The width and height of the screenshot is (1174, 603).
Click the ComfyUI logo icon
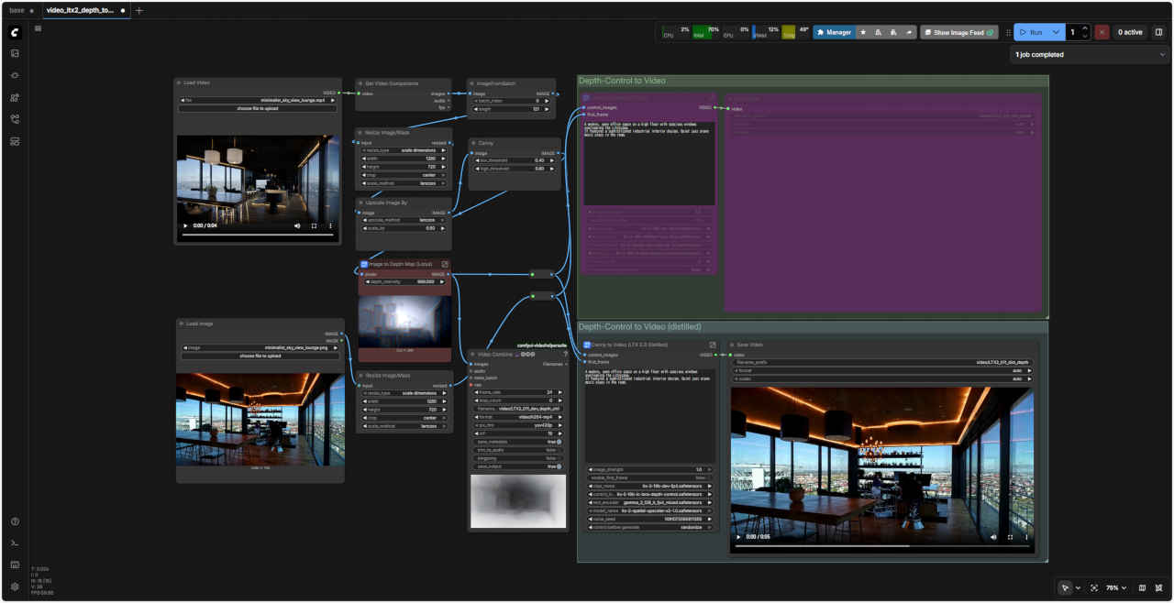pyautogui.click(x=15, y=32)
